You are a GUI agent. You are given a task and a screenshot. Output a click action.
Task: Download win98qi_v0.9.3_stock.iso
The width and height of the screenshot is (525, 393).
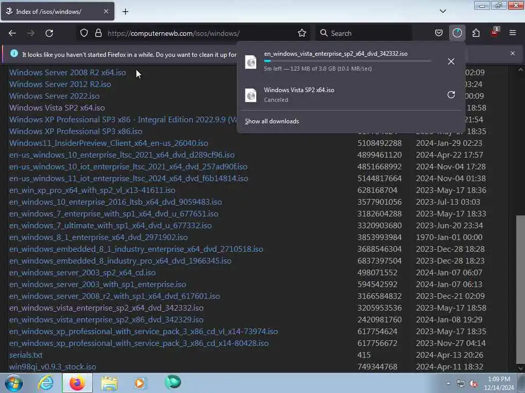pos(53,366)
